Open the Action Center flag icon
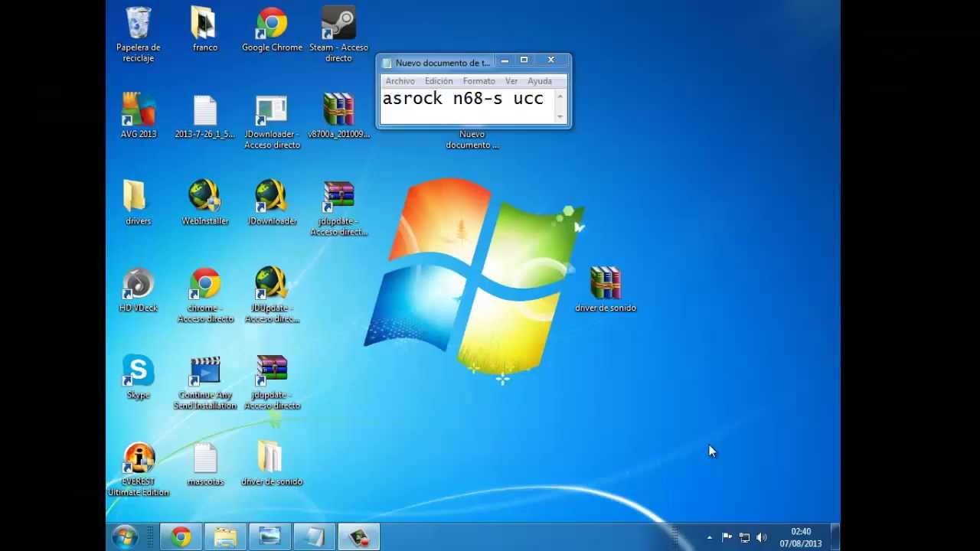The height and width of the screenshot is (551, 980). pyautogui.click(x=727, y=537)
